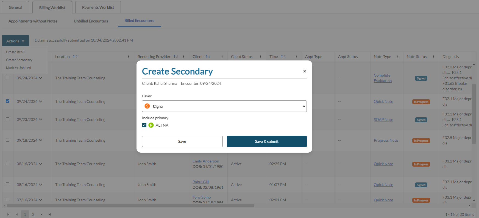
Task: Click the Save & submit button
Action: (266, 141)
